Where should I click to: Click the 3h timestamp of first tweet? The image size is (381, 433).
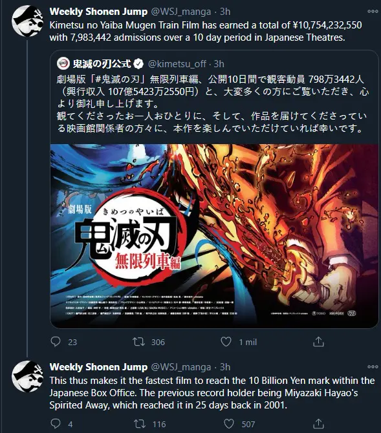point(225,12)
